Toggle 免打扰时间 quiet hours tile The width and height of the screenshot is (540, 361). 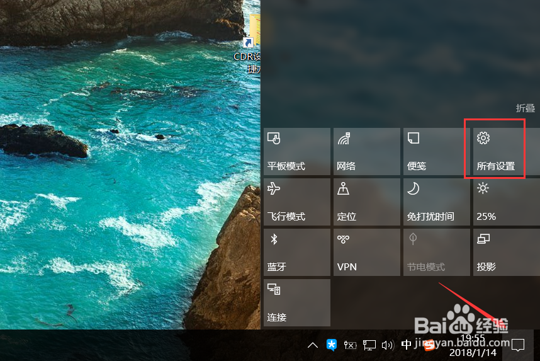tap(437, 202)
